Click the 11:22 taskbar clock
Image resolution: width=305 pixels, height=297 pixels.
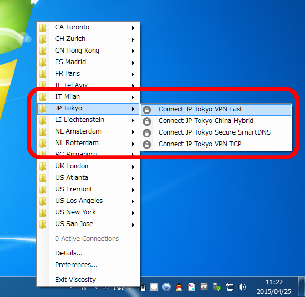point(274,282)
